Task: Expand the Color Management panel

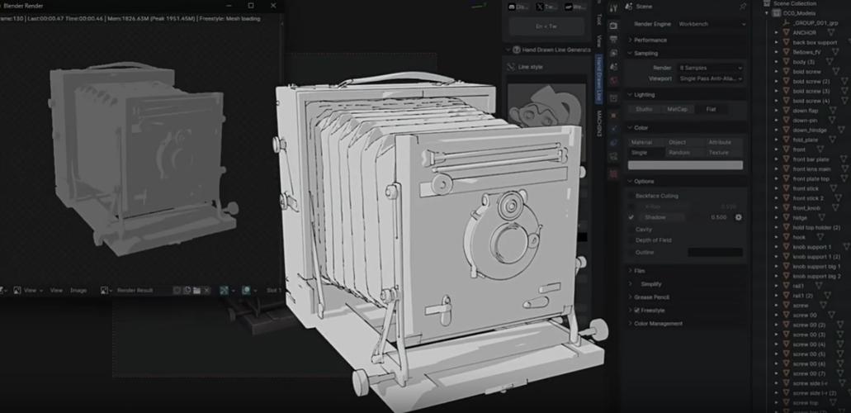Action: tap(658, 323)
